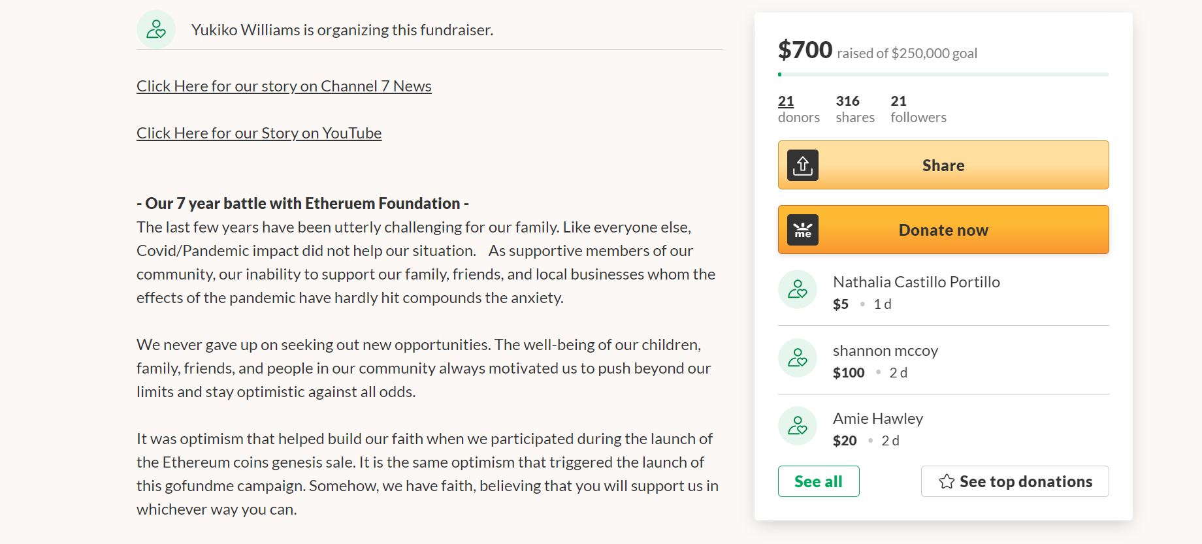Click the $700 raised amount

805,50
